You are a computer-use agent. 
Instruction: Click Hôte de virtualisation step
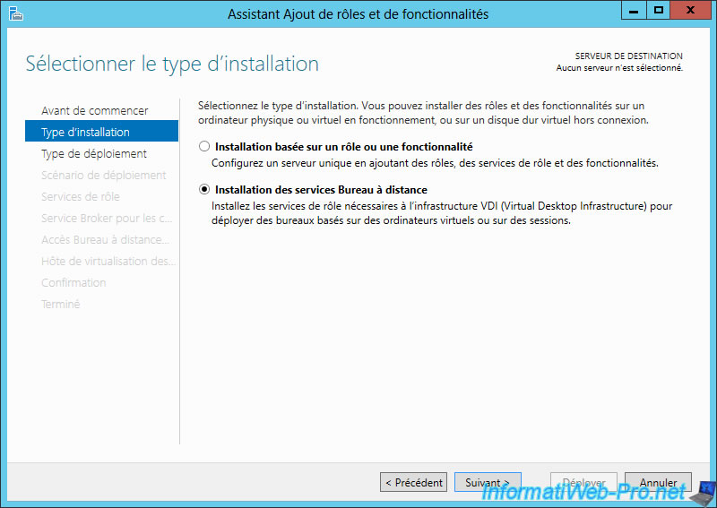tap(108, 261)
